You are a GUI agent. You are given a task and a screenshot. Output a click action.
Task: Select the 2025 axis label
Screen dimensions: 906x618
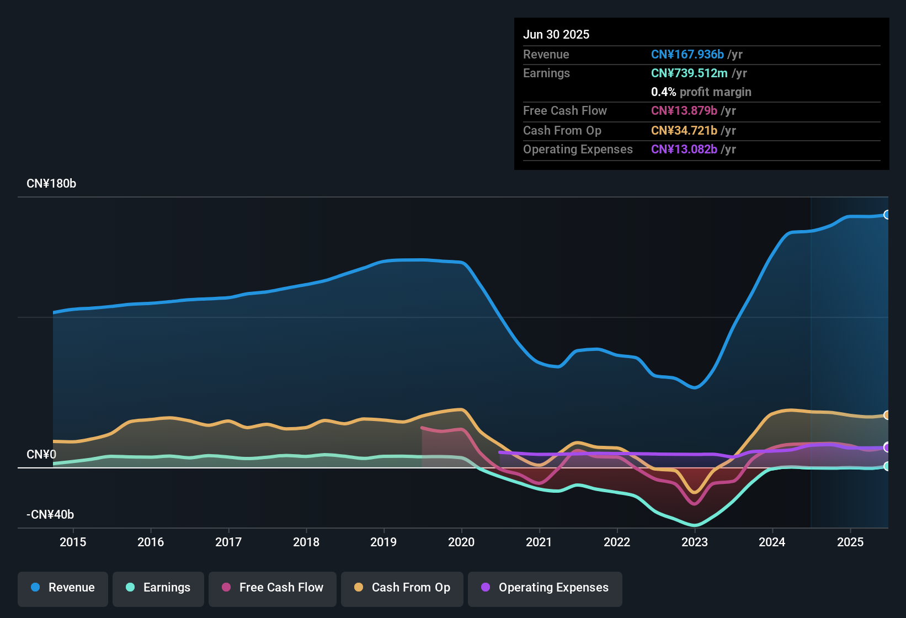click(850, 542)
